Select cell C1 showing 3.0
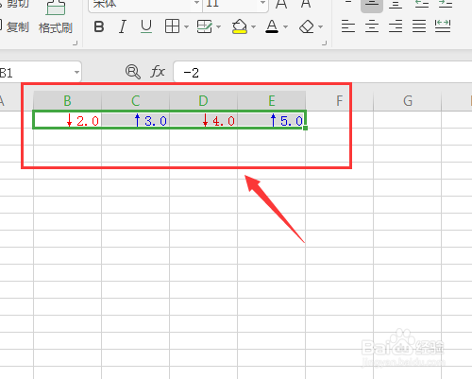Viewport: 472px width, 379px height. coord(135,120)
